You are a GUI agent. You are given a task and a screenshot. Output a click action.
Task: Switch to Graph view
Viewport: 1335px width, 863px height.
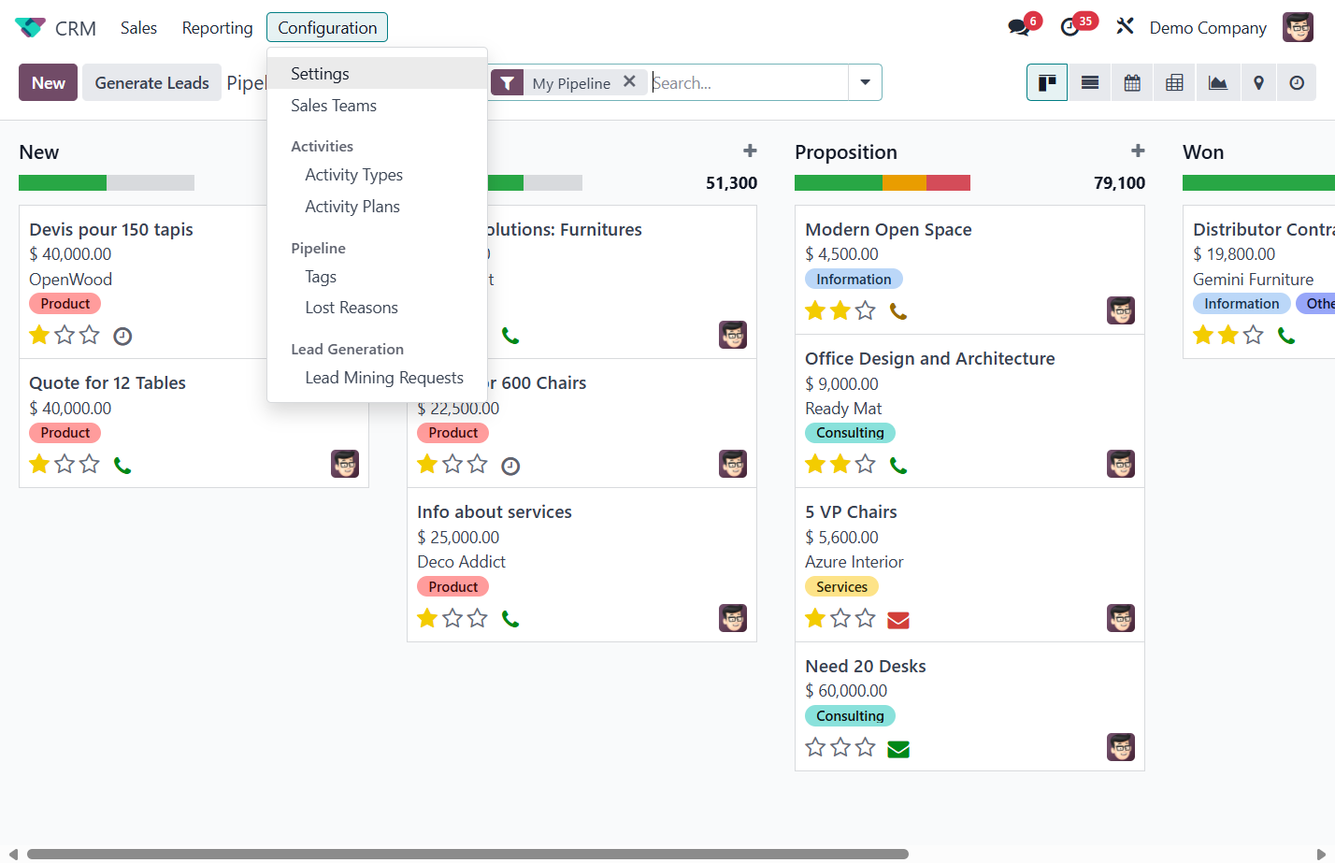[x=1218, y=82]
